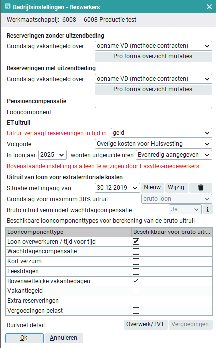Click the trash can delete icon
The width and height of the screenshot is (216, 348).
click(x=201, y=188)
